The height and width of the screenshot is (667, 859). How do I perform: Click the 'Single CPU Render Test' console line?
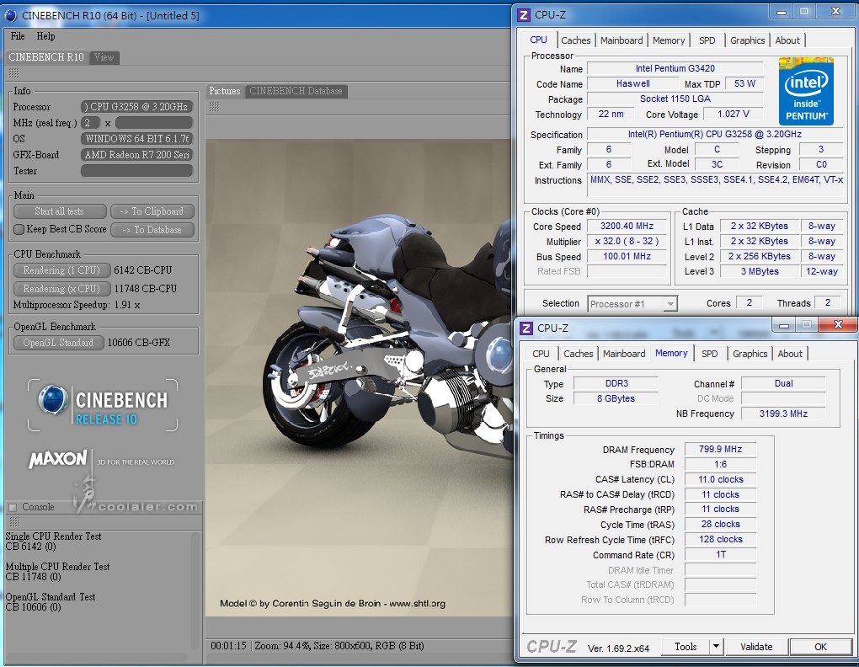54,536
